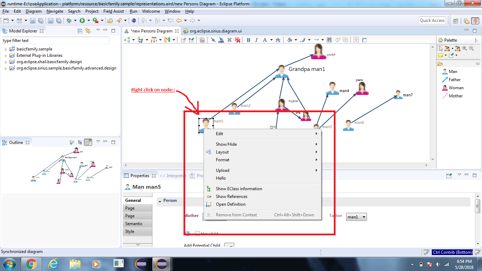Image resolution: width=482 pixels, height=271 pixels.
Task: Click Show EClass information
Action: point(263,189)
